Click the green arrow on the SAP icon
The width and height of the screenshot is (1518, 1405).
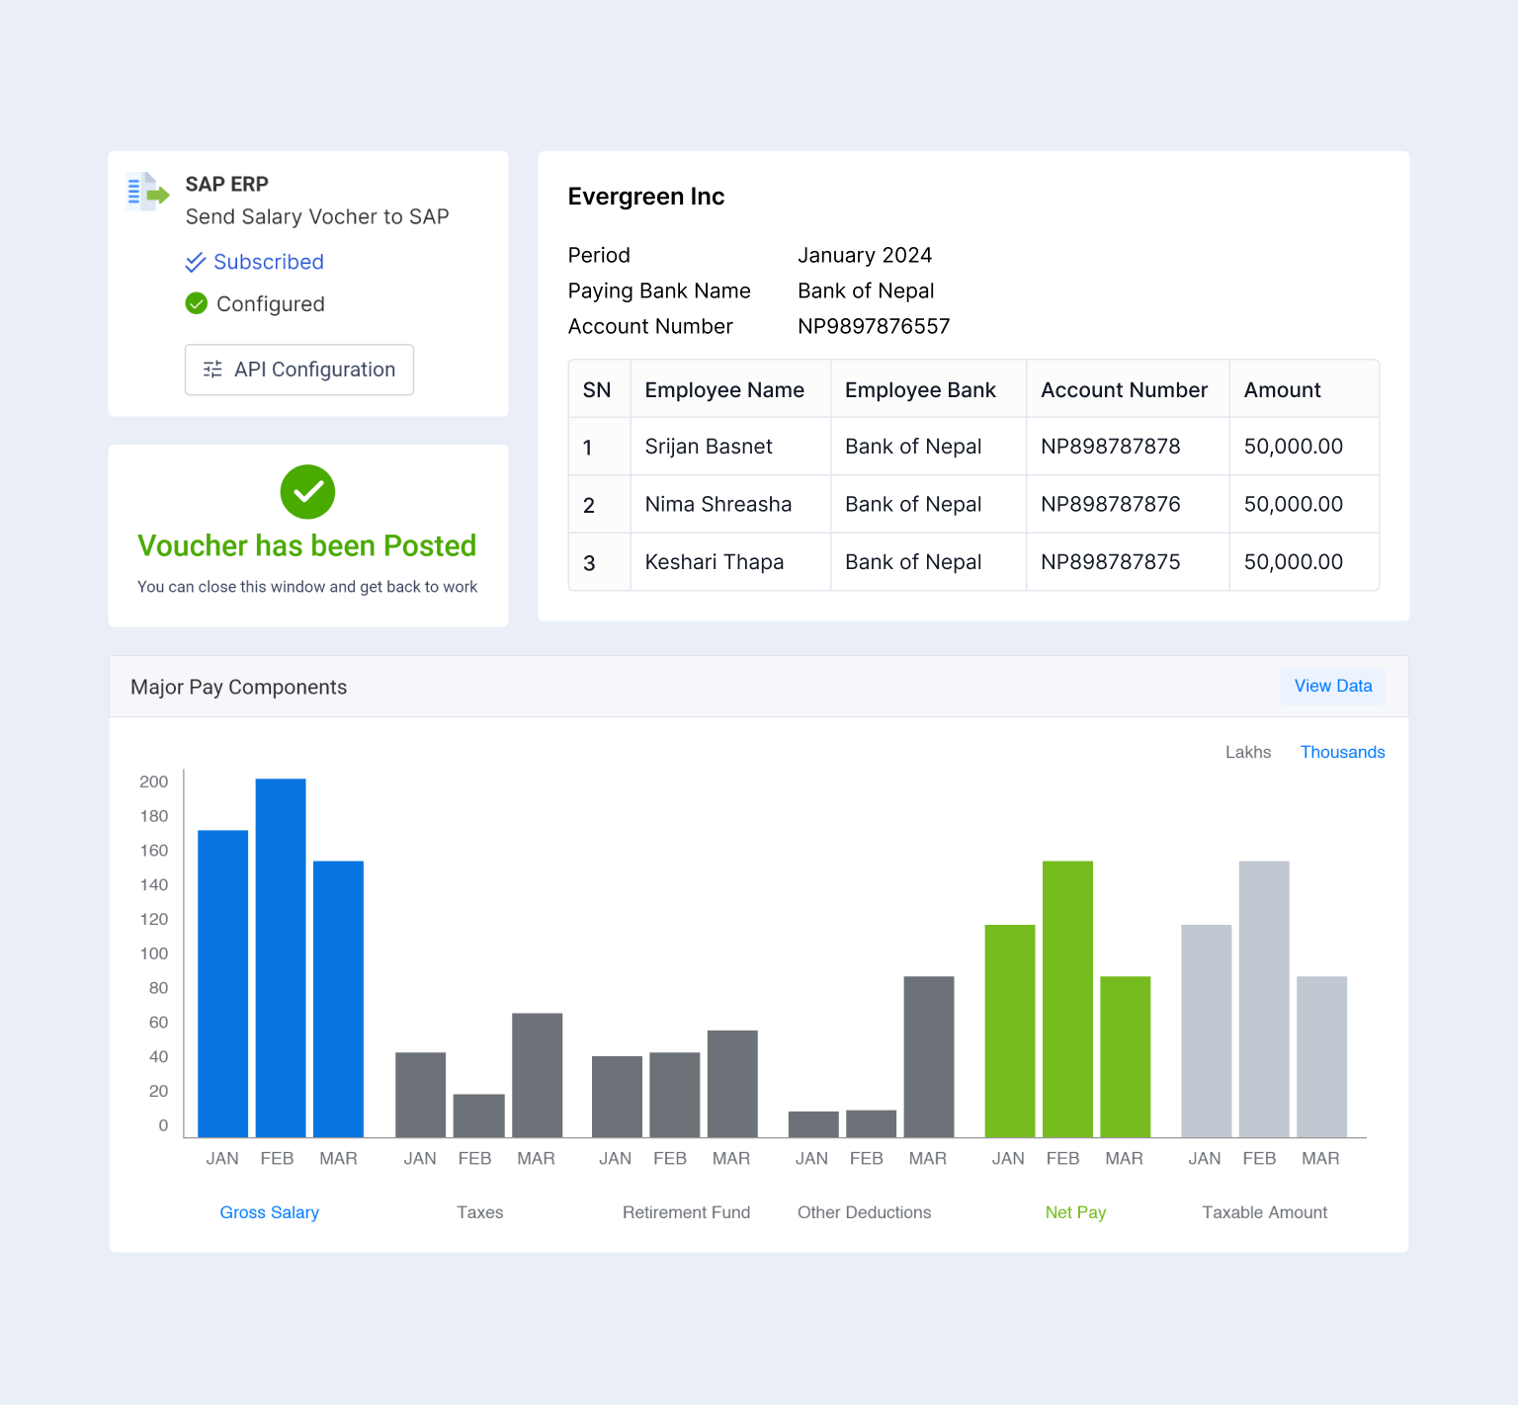pos(156,197)
